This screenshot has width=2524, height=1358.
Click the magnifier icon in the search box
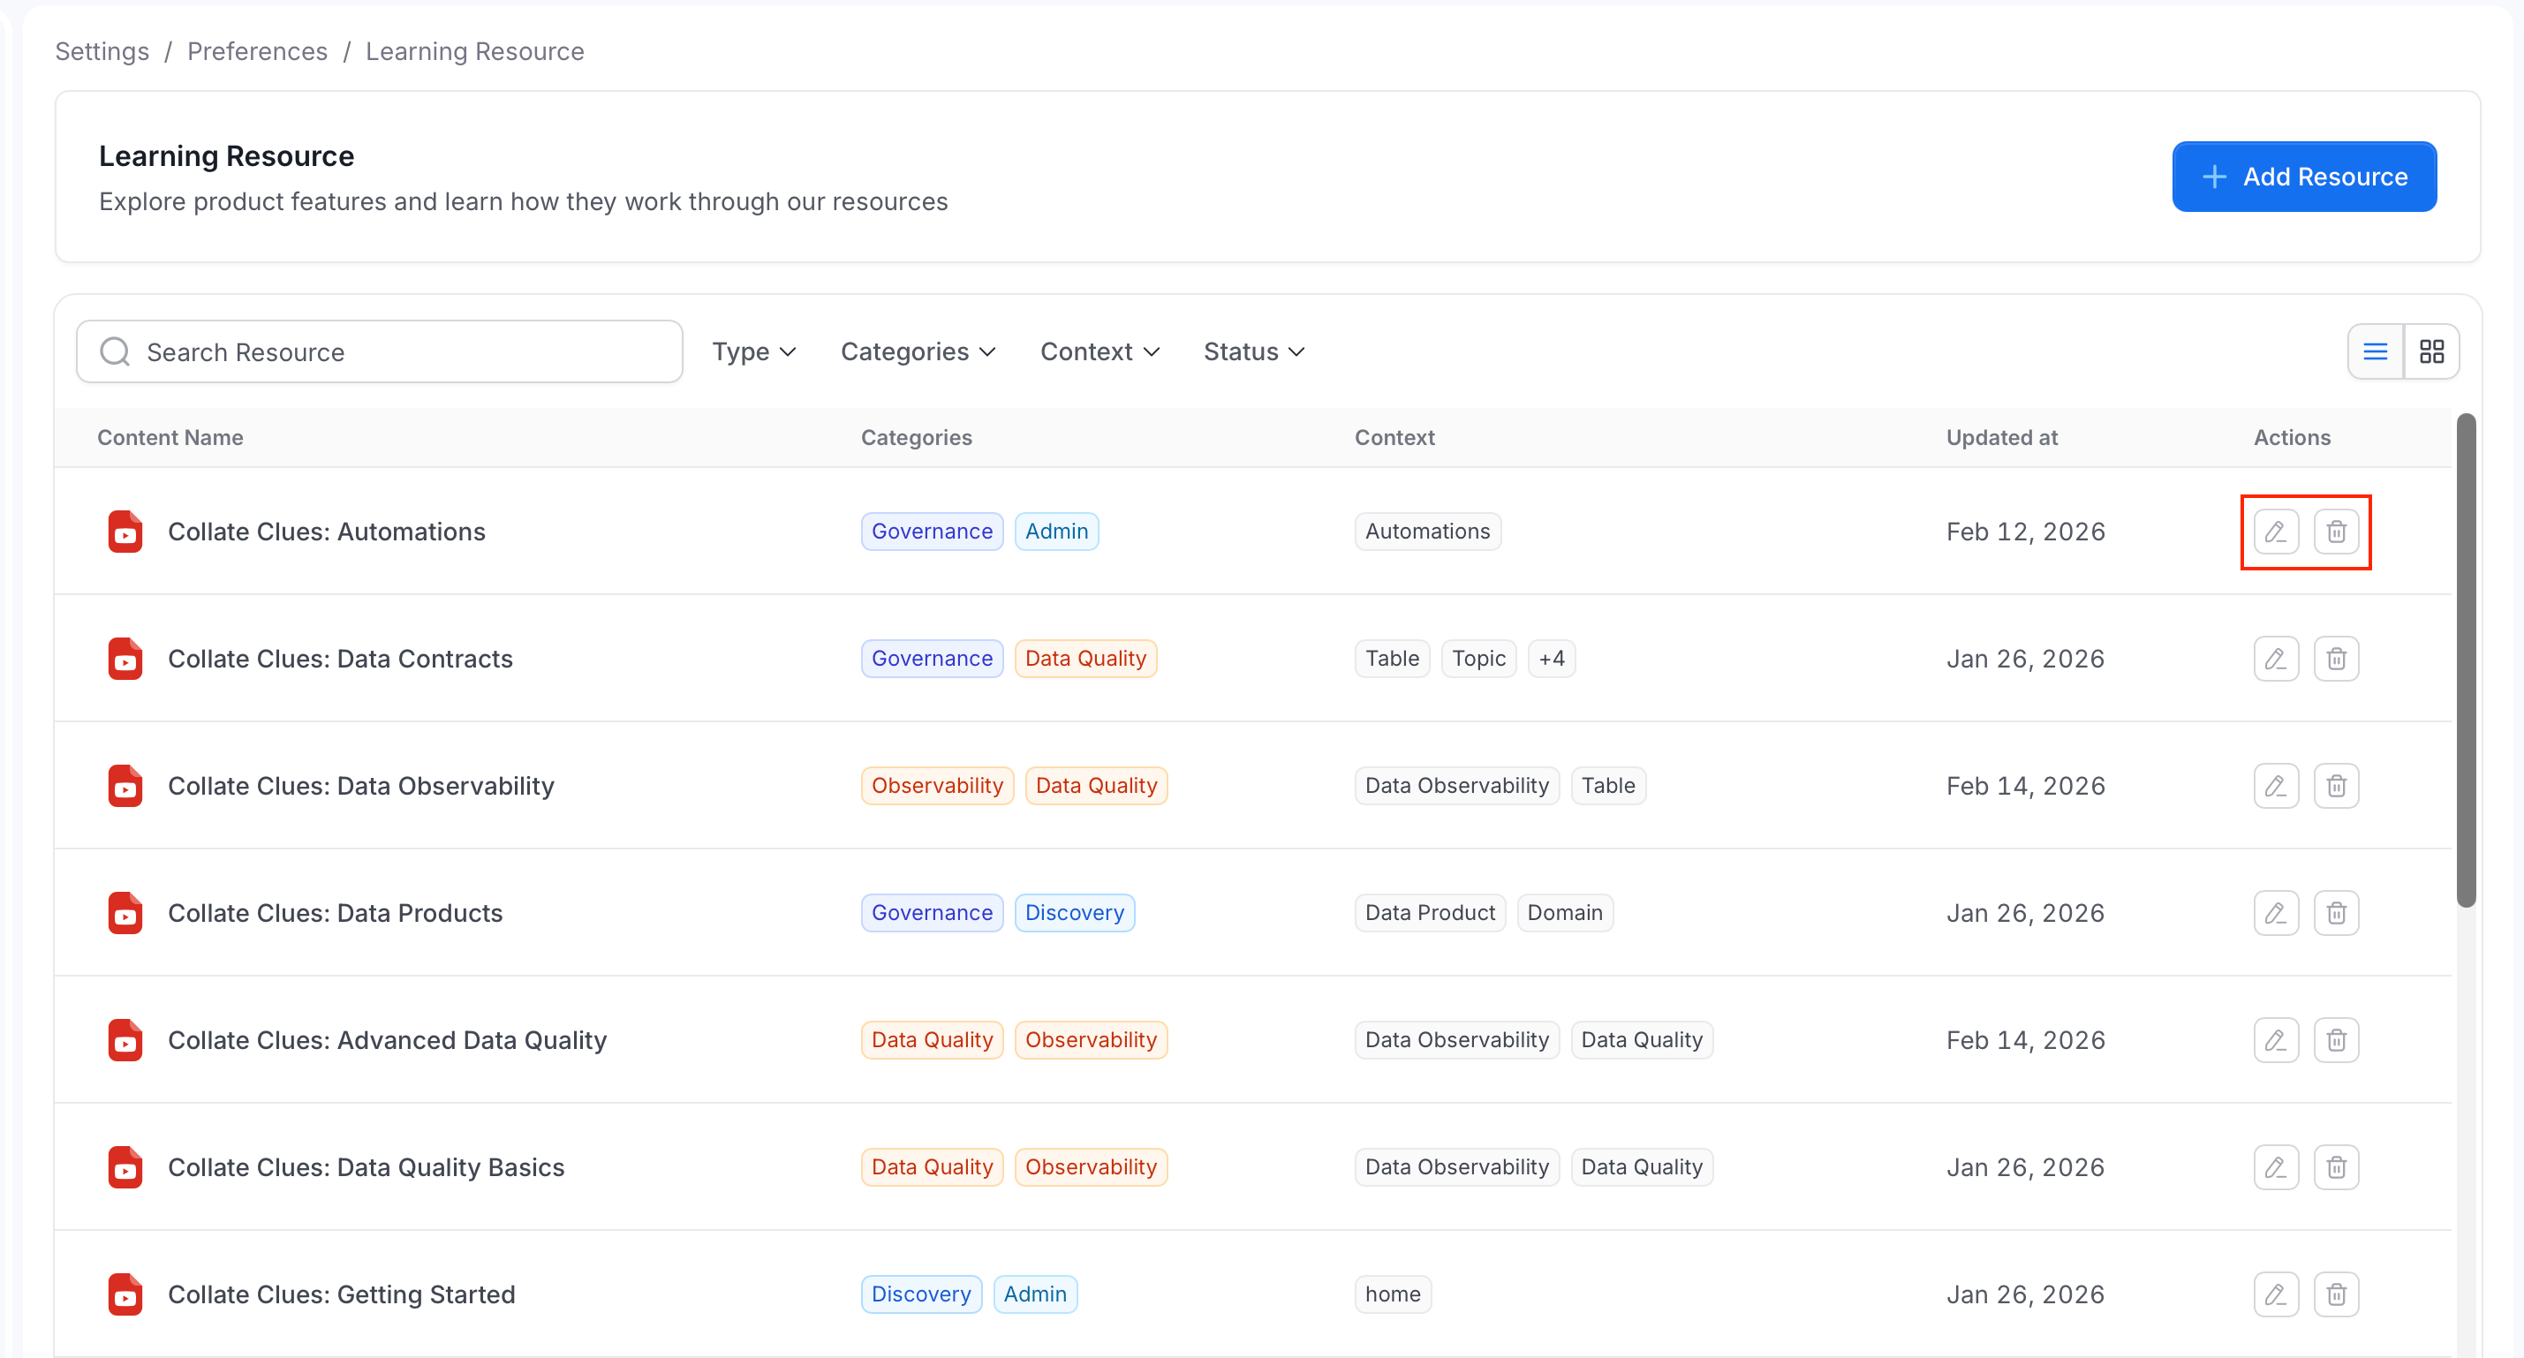115,351
